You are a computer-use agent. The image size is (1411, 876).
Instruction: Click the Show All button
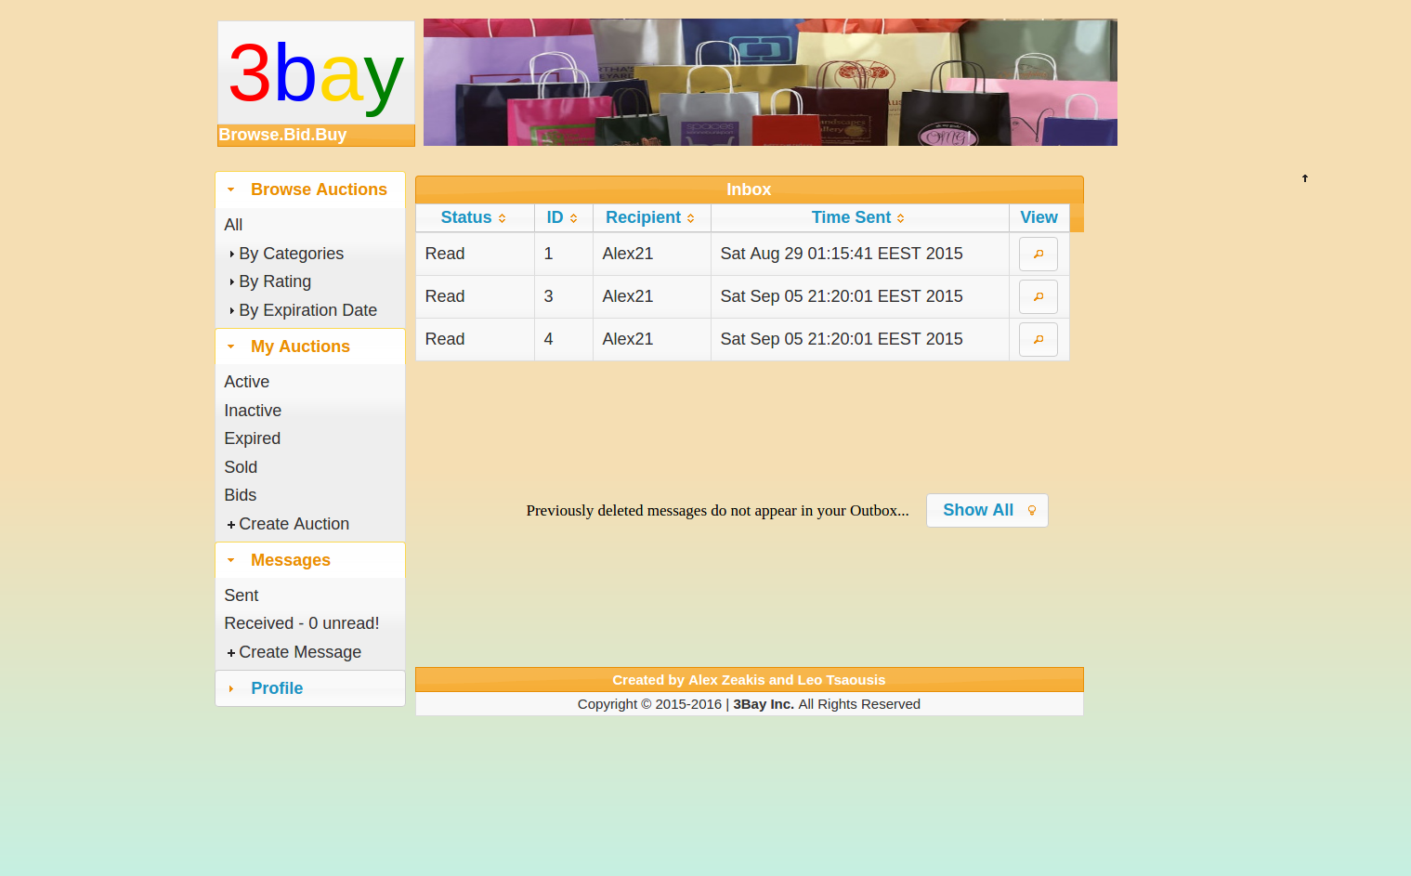(x=986, y=510)
